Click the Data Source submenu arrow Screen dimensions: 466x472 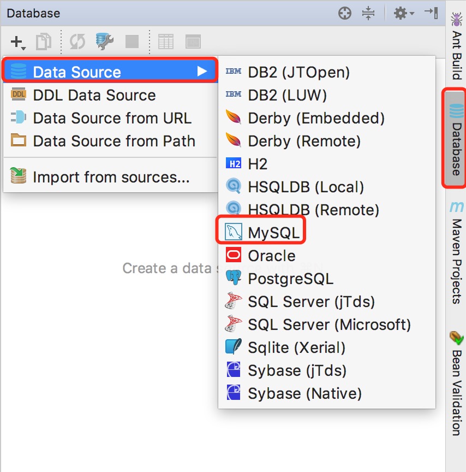(x=202, y=72)
